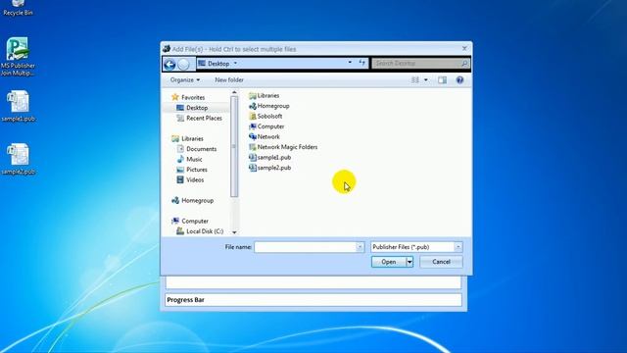Image resolution: width=627 pixels, height=353 pixels.
Task: Show the preview pane icon
Action: coord(442,80)
